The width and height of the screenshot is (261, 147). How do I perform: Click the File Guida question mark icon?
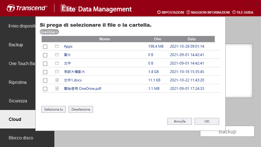point(234,12)
